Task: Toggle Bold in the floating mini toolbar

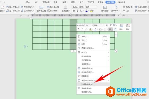Action: coord(78,29)
